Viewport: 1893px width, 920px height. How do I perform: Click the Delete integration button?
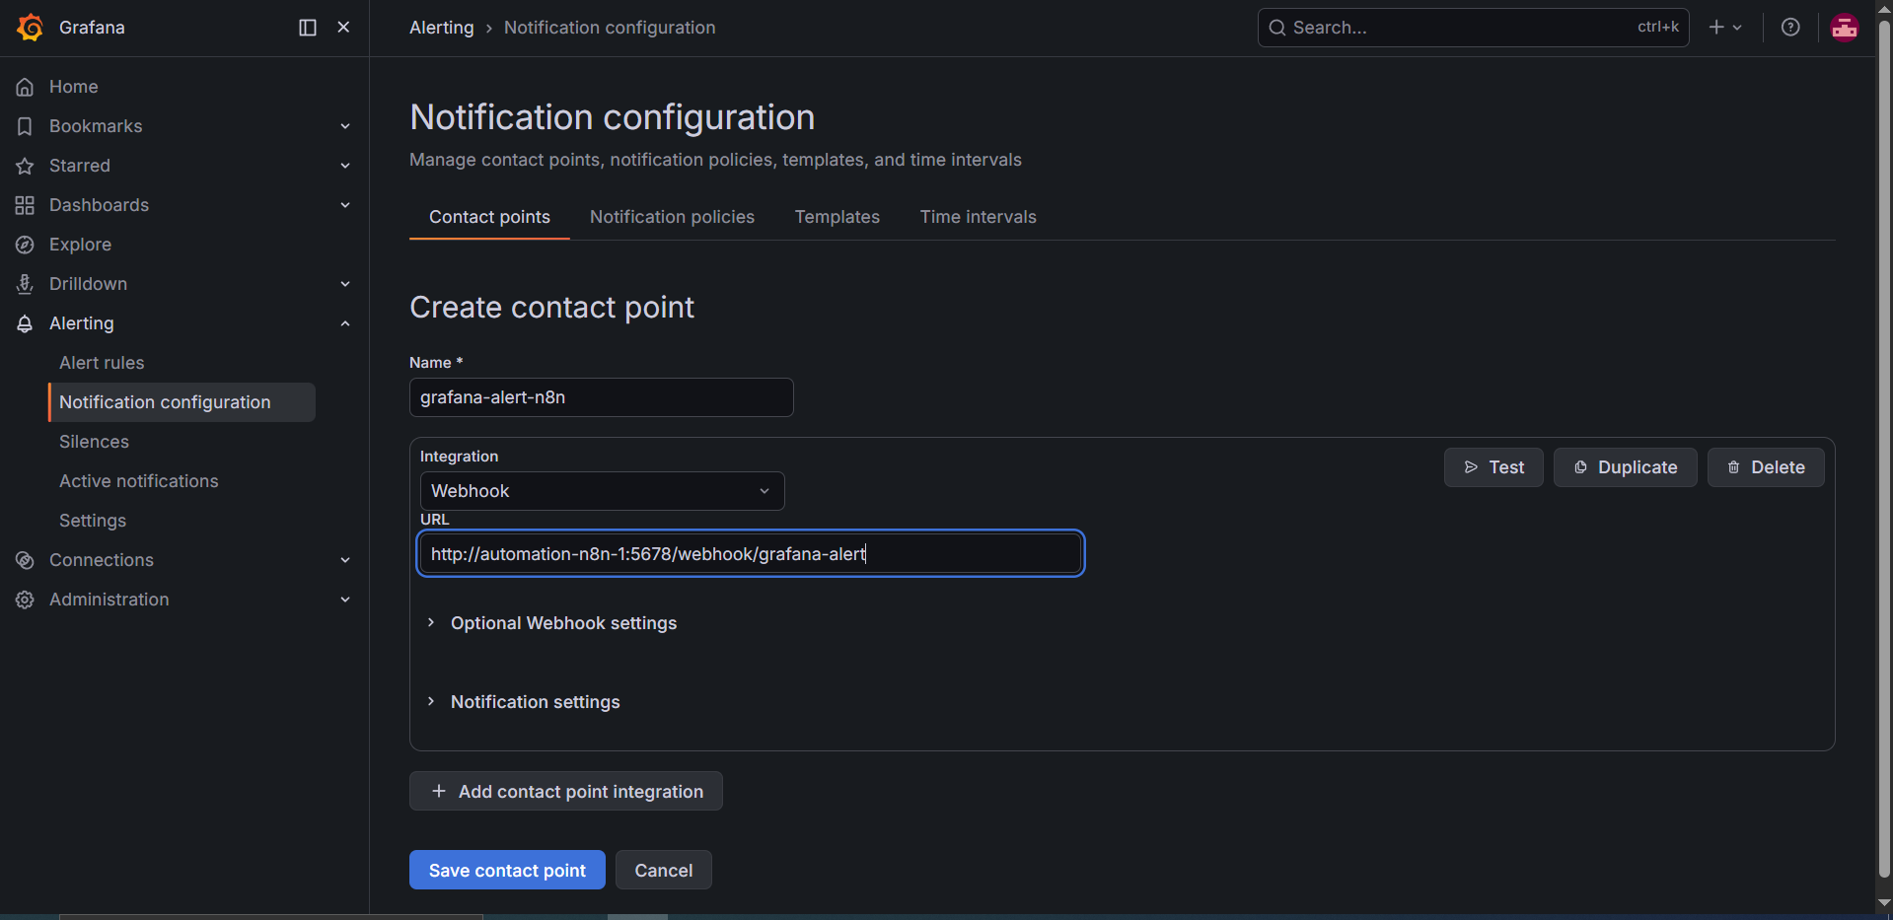(x=1766, y=467)
